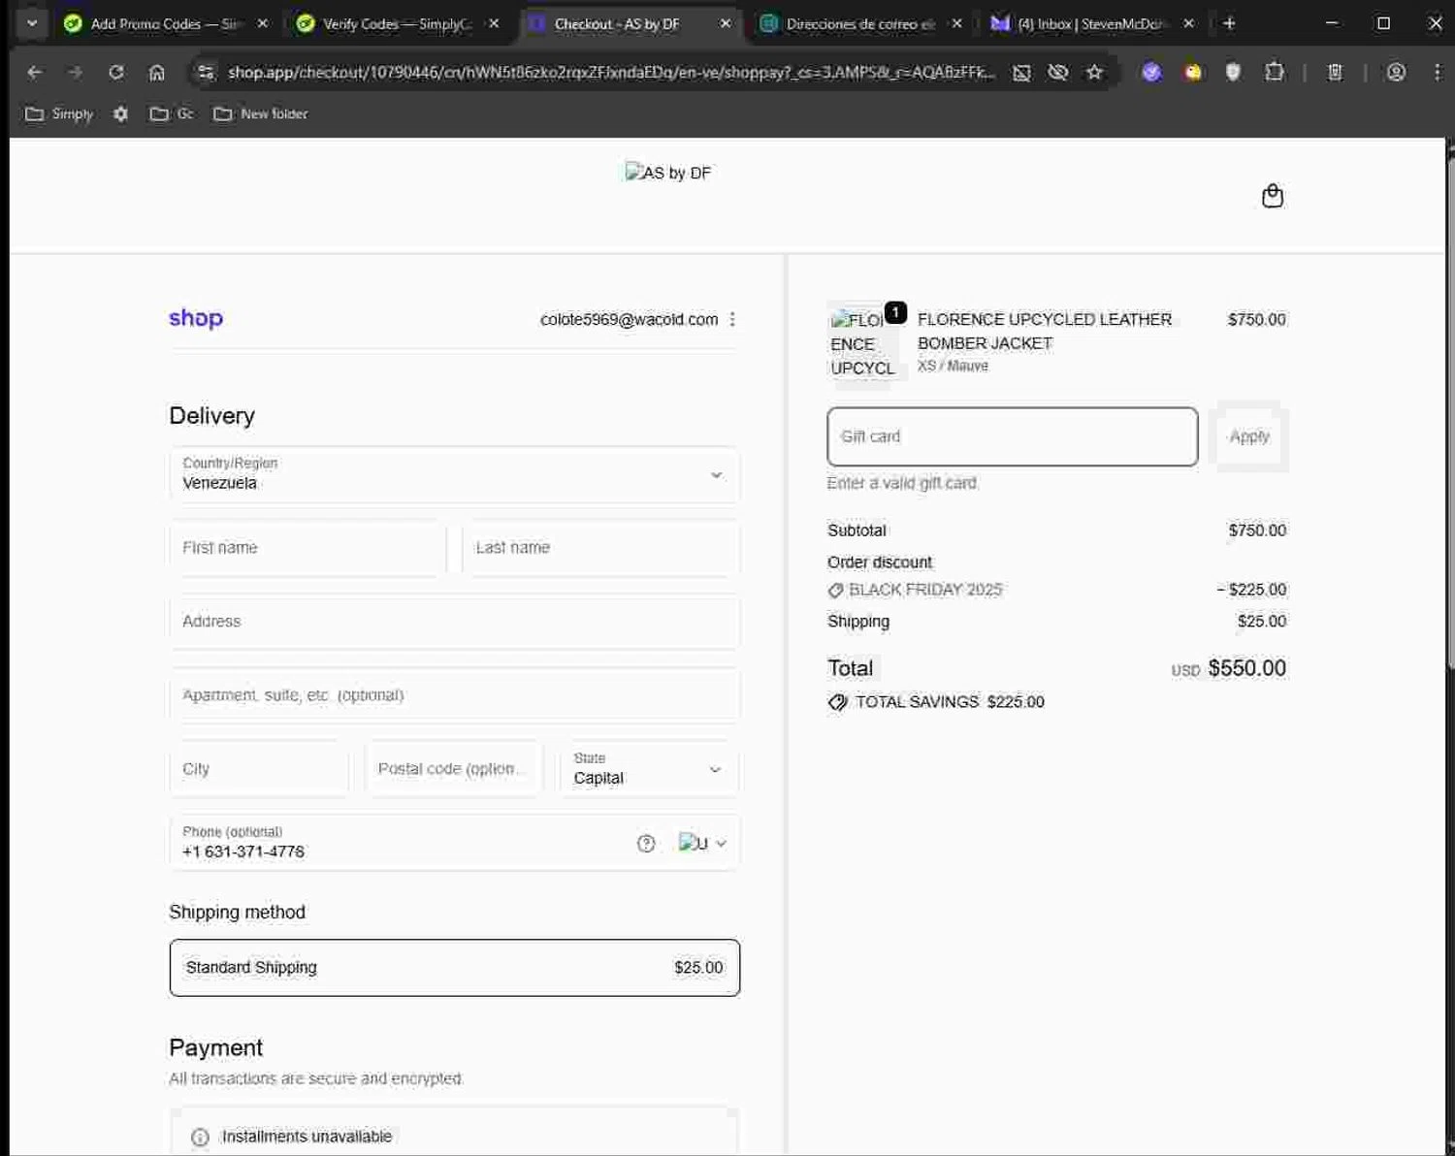Open account options three-dot menu beside email
Image resolution: width=1455 pixels, height=1156 pixels.
pos(732,319)
